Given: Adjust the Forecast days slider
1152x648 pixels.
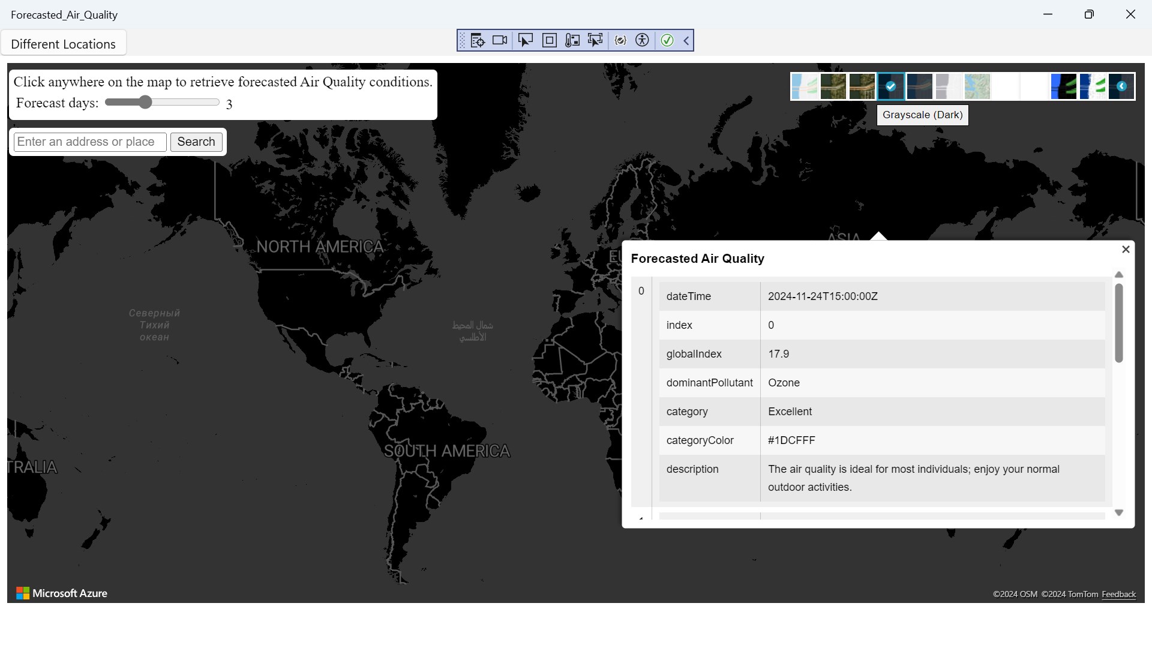Looking at the screenshot, I should [145, 103].
